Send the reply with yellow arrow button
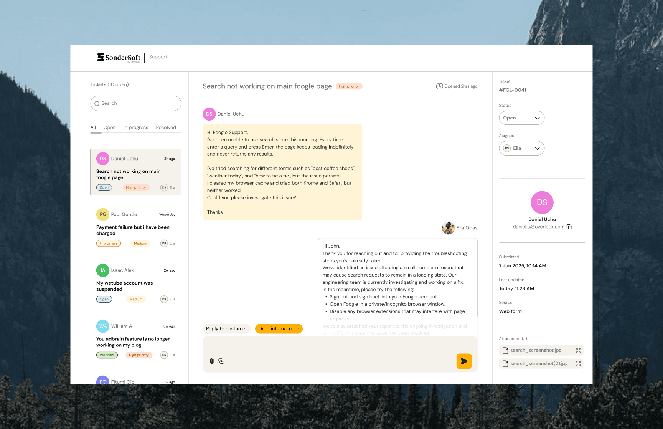The image size is (663, 429). [x=464, y=361]
